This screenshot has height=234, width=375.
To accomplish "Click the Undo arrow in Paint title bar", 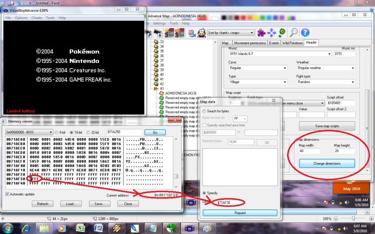I will (x=18, y=3).
